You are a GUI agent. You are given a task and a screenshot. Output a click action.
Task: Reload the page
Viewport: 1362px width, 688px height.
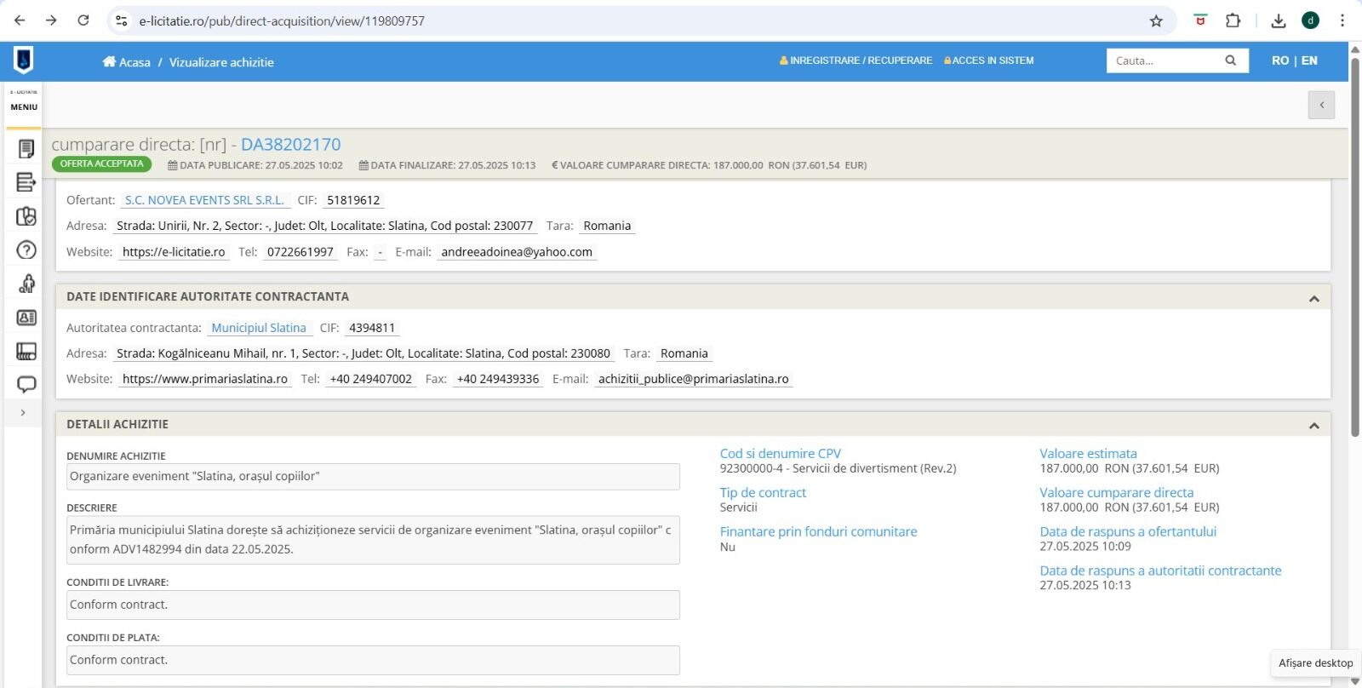coord(83,20)
